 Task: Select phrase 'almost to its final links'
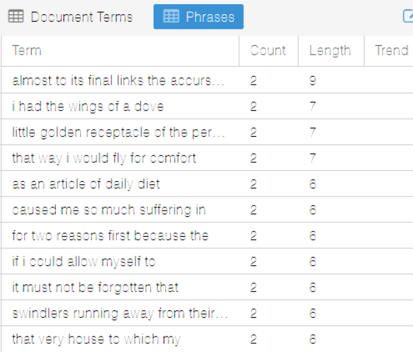coord(119,81)
